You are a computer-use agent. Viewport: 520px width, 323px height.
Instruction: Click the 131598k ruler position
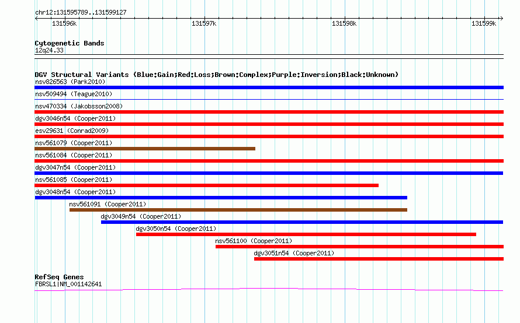pyautogui.click(x=344, y=23)
